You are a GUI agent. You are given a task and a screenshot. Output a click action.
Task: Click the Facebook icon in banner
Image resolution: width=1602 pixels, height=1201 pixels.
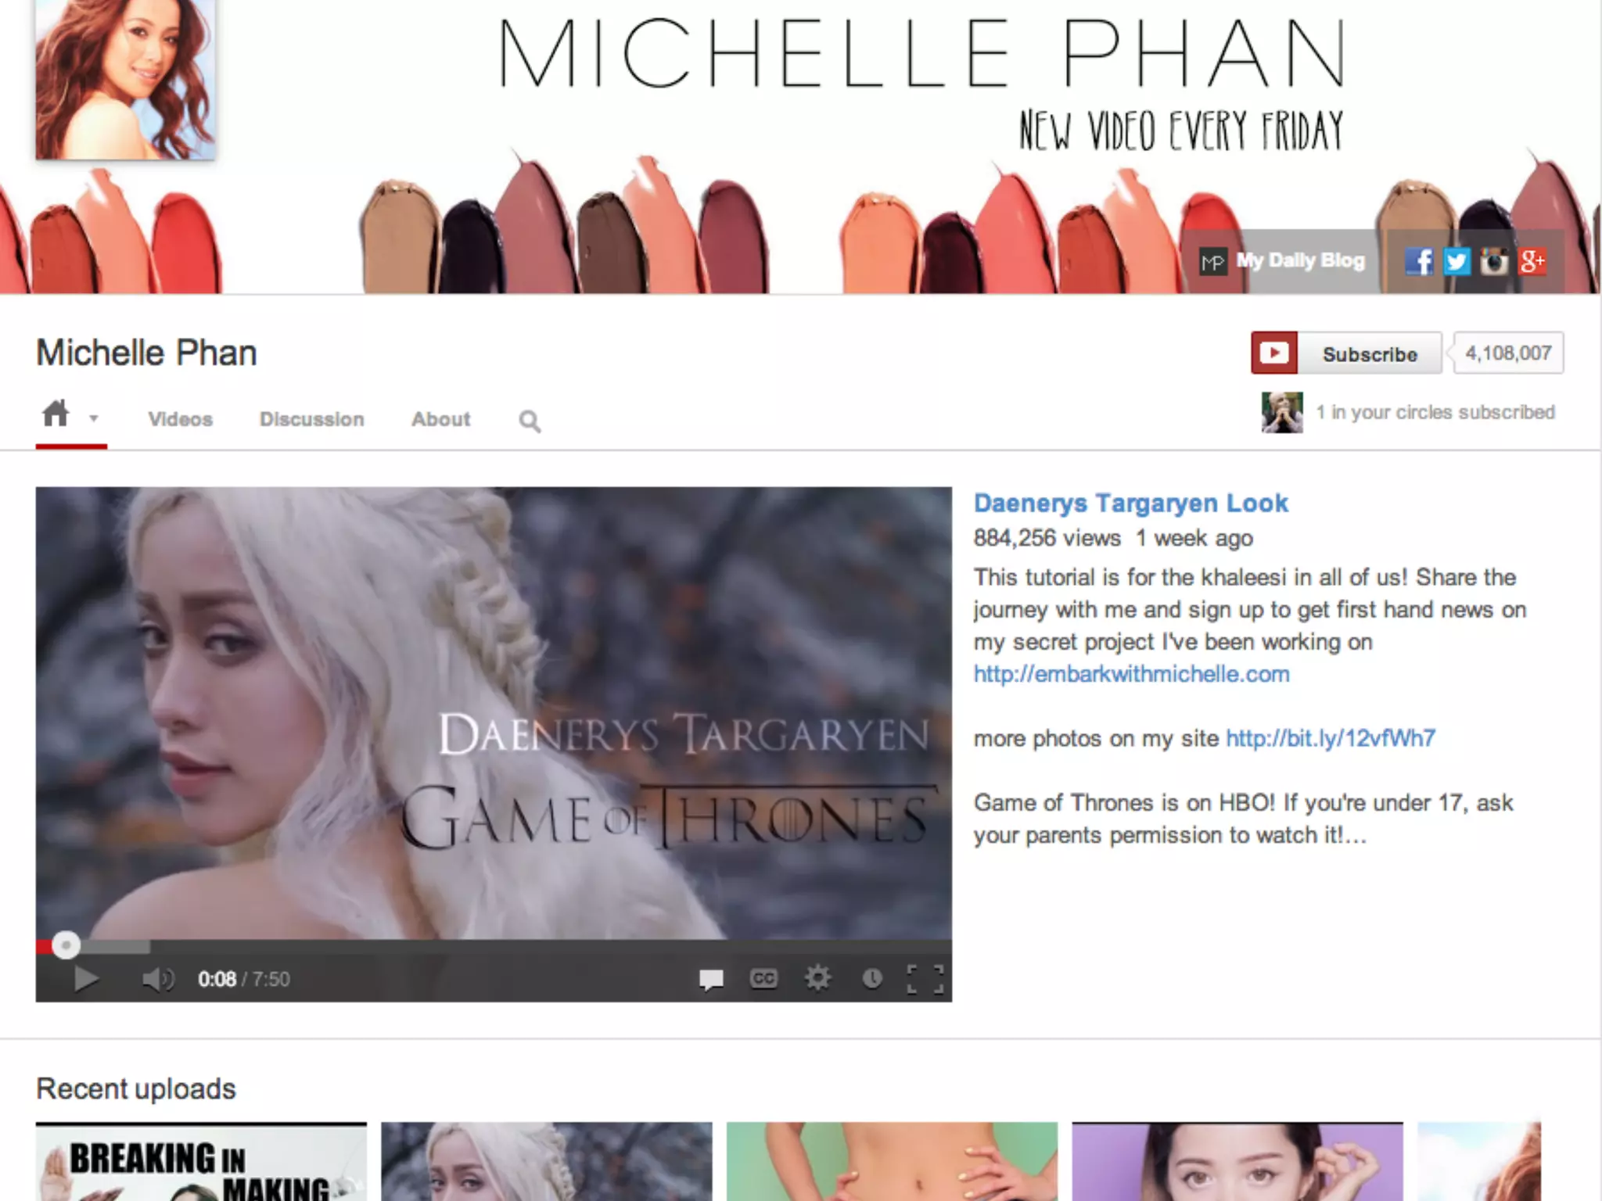1419,261
